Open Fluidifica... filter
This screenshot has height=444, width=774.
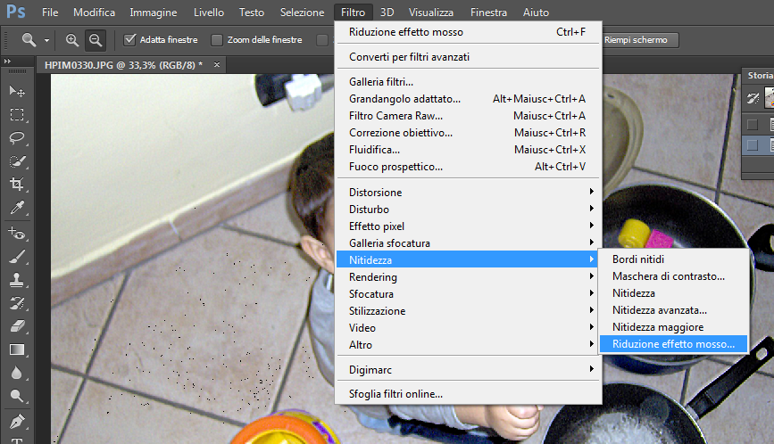coord(468,150)
